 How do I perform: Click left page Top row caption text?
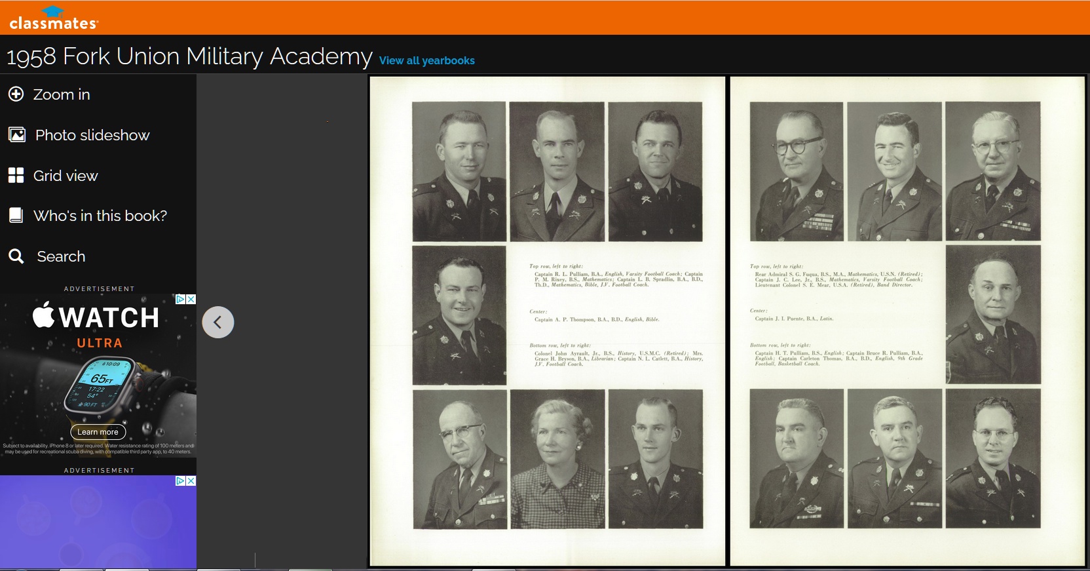pos(616,276)
